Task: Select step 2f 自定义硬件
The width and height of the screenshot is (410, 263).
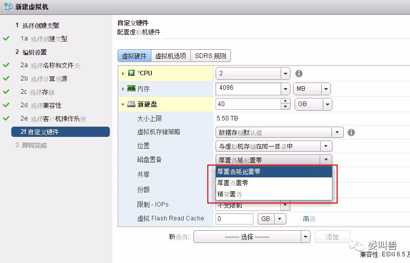Action: [61, 132]
